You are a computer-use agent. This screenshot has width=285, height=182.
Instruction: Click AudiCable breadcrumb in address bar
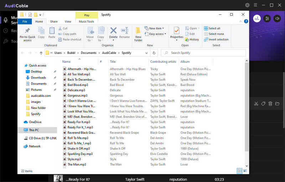[109, 53]
